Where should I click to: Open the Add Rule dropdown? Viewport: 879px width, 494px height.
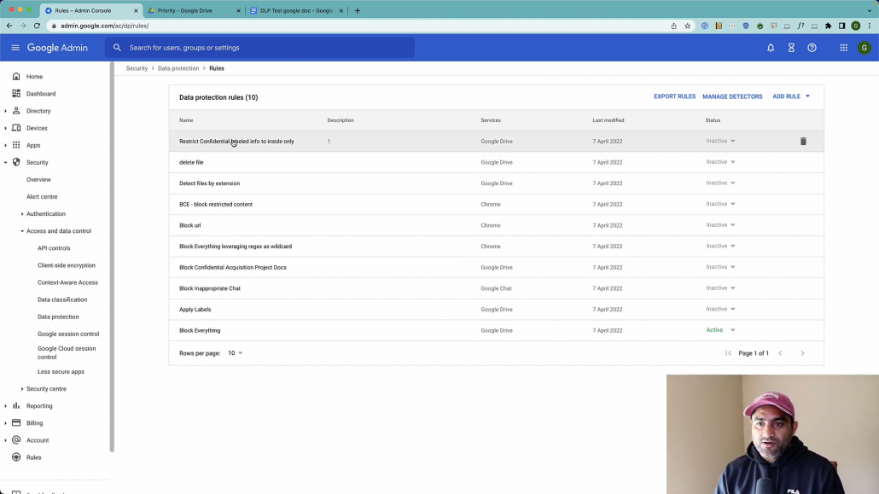pos(791,96)
